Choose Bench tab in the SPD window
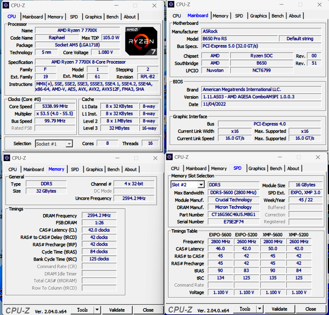This screenshot has height=315, width=329. point(276,168)
